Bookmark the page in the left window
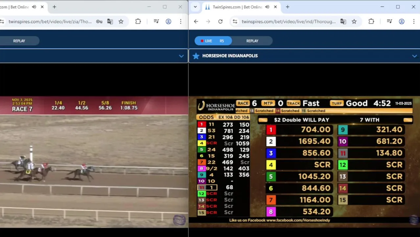Viewport: 420px width, 237px height. tap(121, 21)
